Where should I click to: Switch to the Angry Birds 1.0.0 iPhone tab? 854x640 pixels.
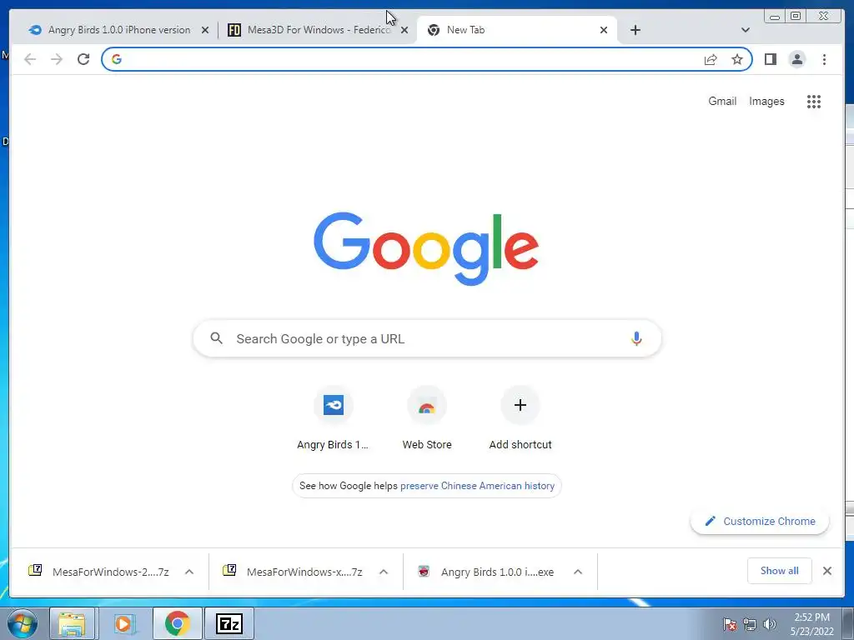[118, 30]
